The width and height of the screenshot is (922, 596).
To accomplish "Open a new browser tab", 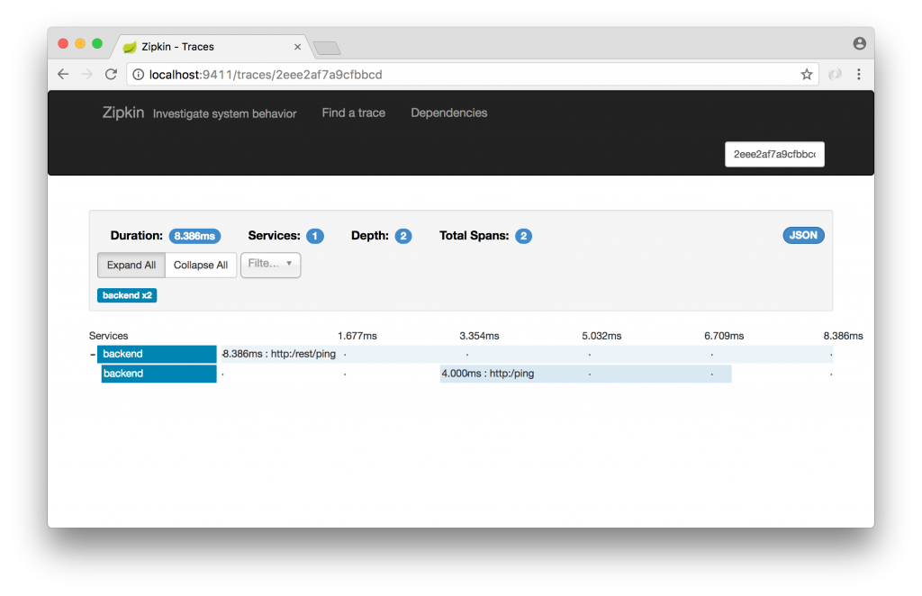I will click(327, 48).
